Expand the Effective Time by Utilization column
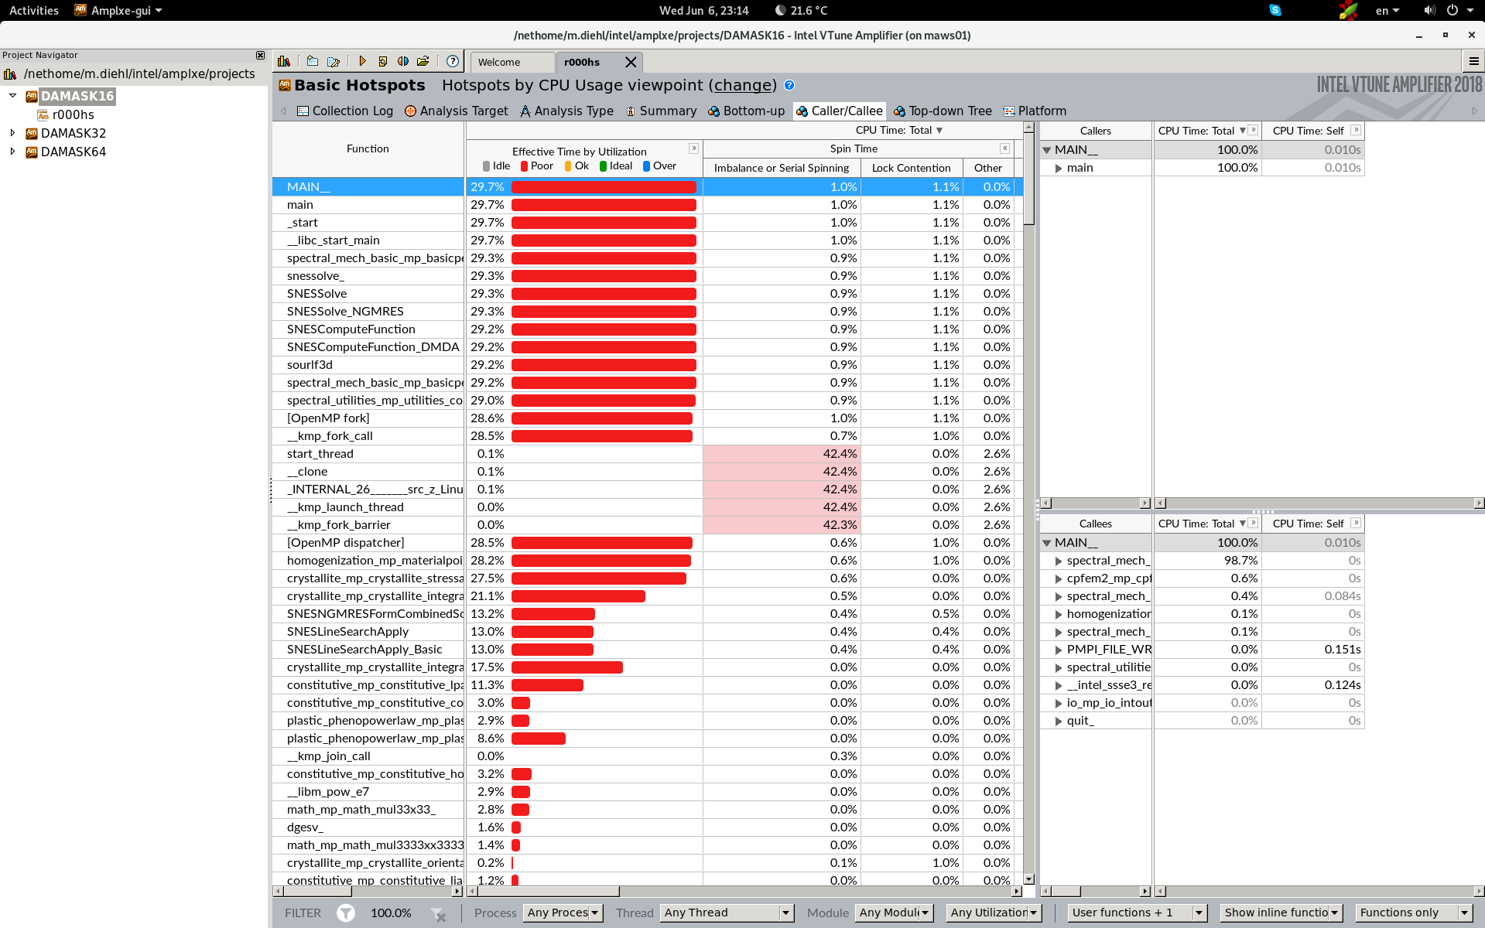The image size is (1485, 928). pyautogui.click(x=694, y=148)
